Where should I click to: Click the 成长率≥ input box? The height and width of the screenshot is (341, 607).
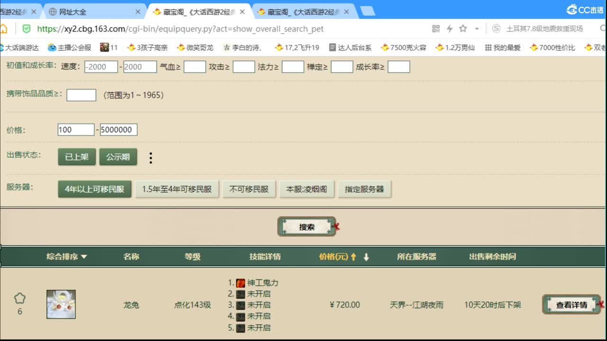pos(399,67)
